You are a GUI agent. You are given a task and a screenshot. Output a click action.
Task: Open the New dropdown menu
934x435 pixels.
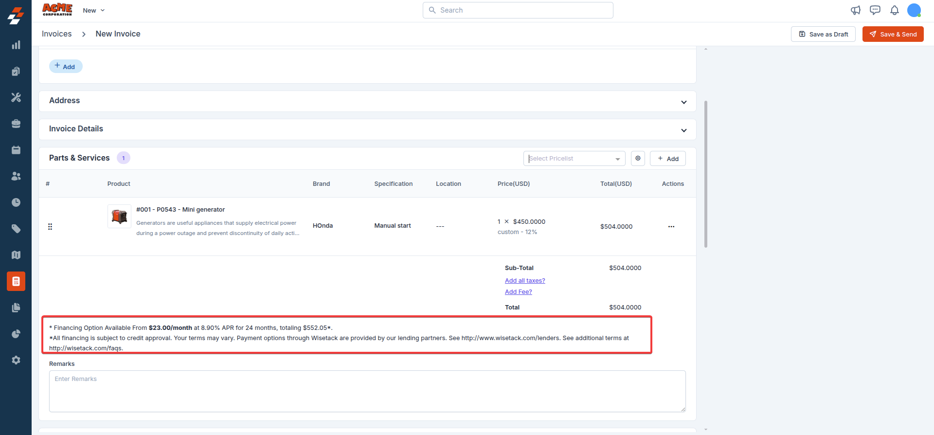coord(94,10)
